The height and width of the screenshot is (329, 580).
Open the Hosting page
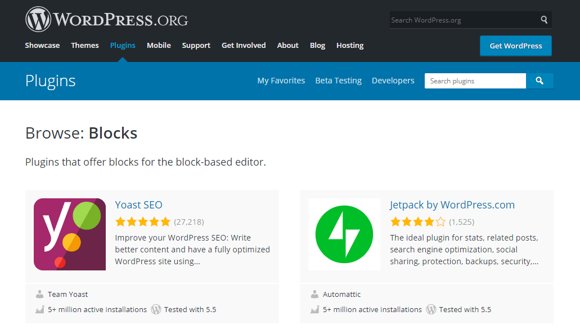point(350,45)
